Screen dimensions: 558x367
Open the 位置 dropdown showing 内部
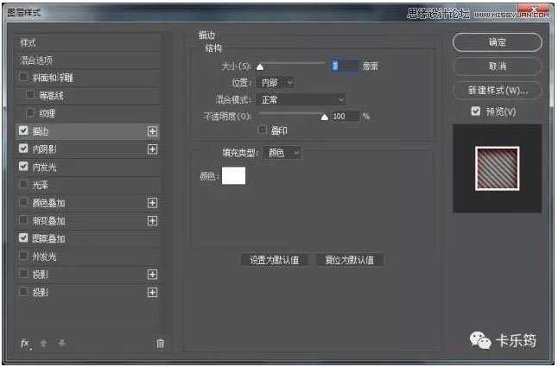pos(276,82)
